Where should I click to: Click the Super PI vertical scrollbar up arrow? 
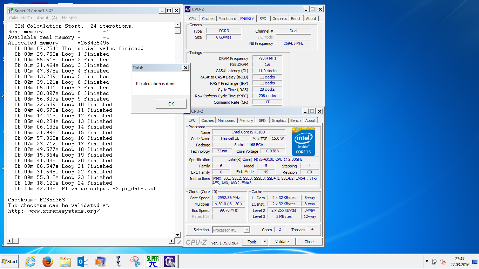click(177, 25)
